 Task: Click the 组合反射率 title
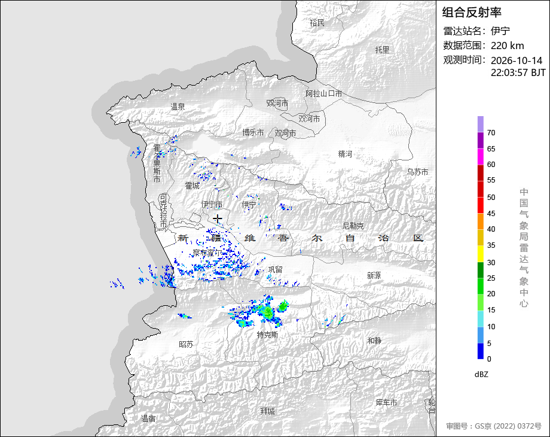coord(472,13)
